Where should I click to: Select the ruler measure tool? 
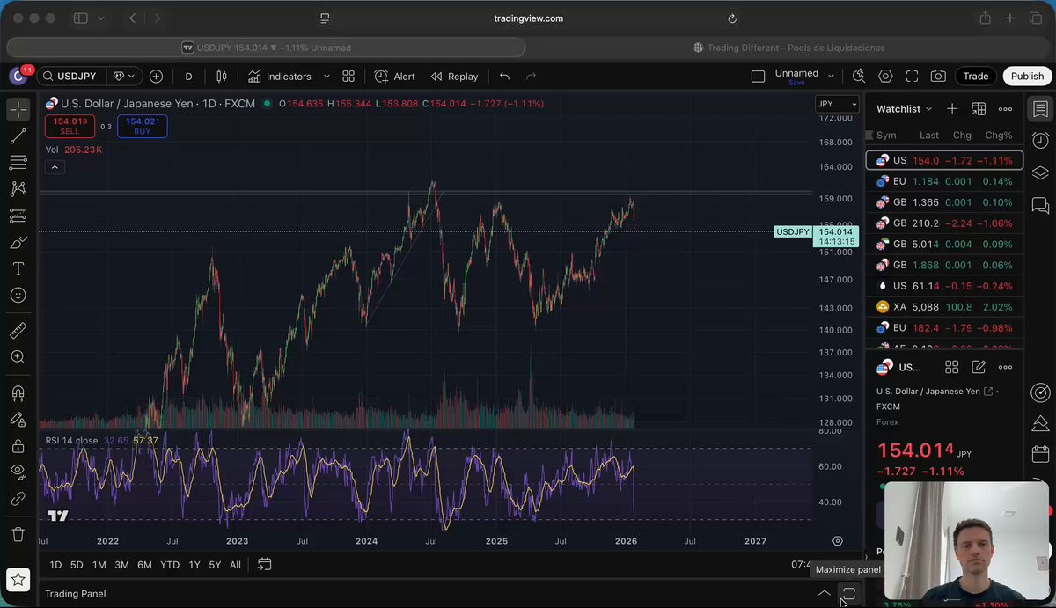pos(18,331)
